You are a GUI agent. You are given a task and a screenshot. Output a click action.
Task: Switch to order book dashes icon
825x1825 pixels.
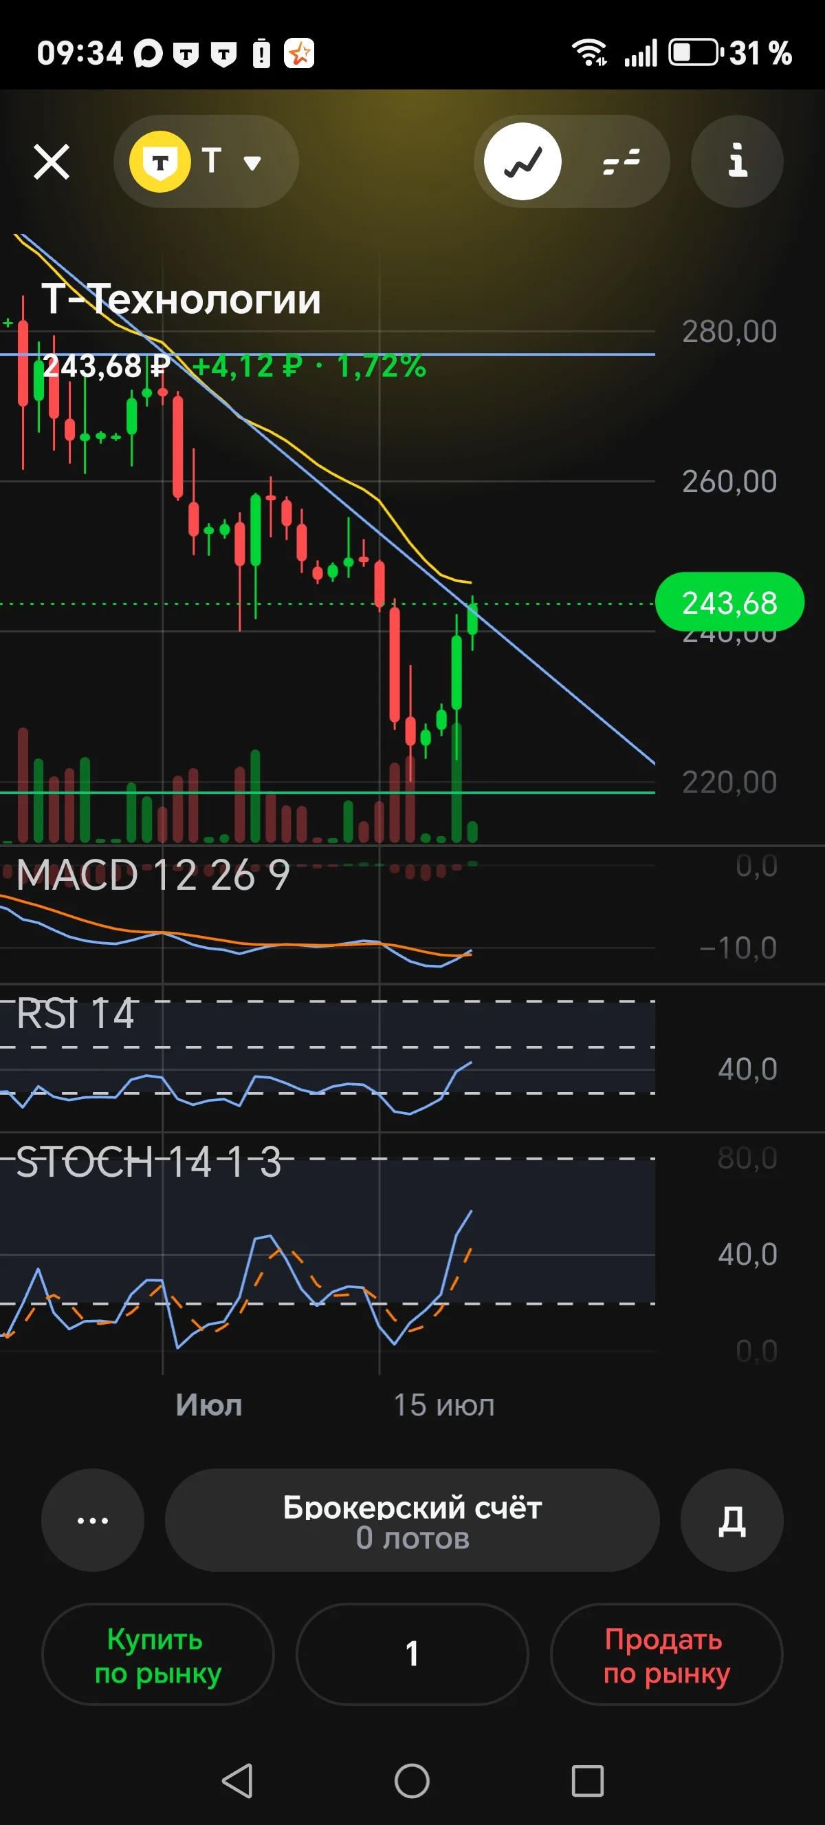621,162
